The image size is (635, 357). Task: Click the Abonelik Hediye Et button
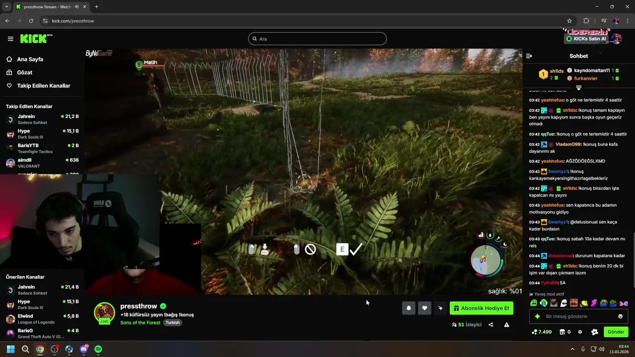481,308
